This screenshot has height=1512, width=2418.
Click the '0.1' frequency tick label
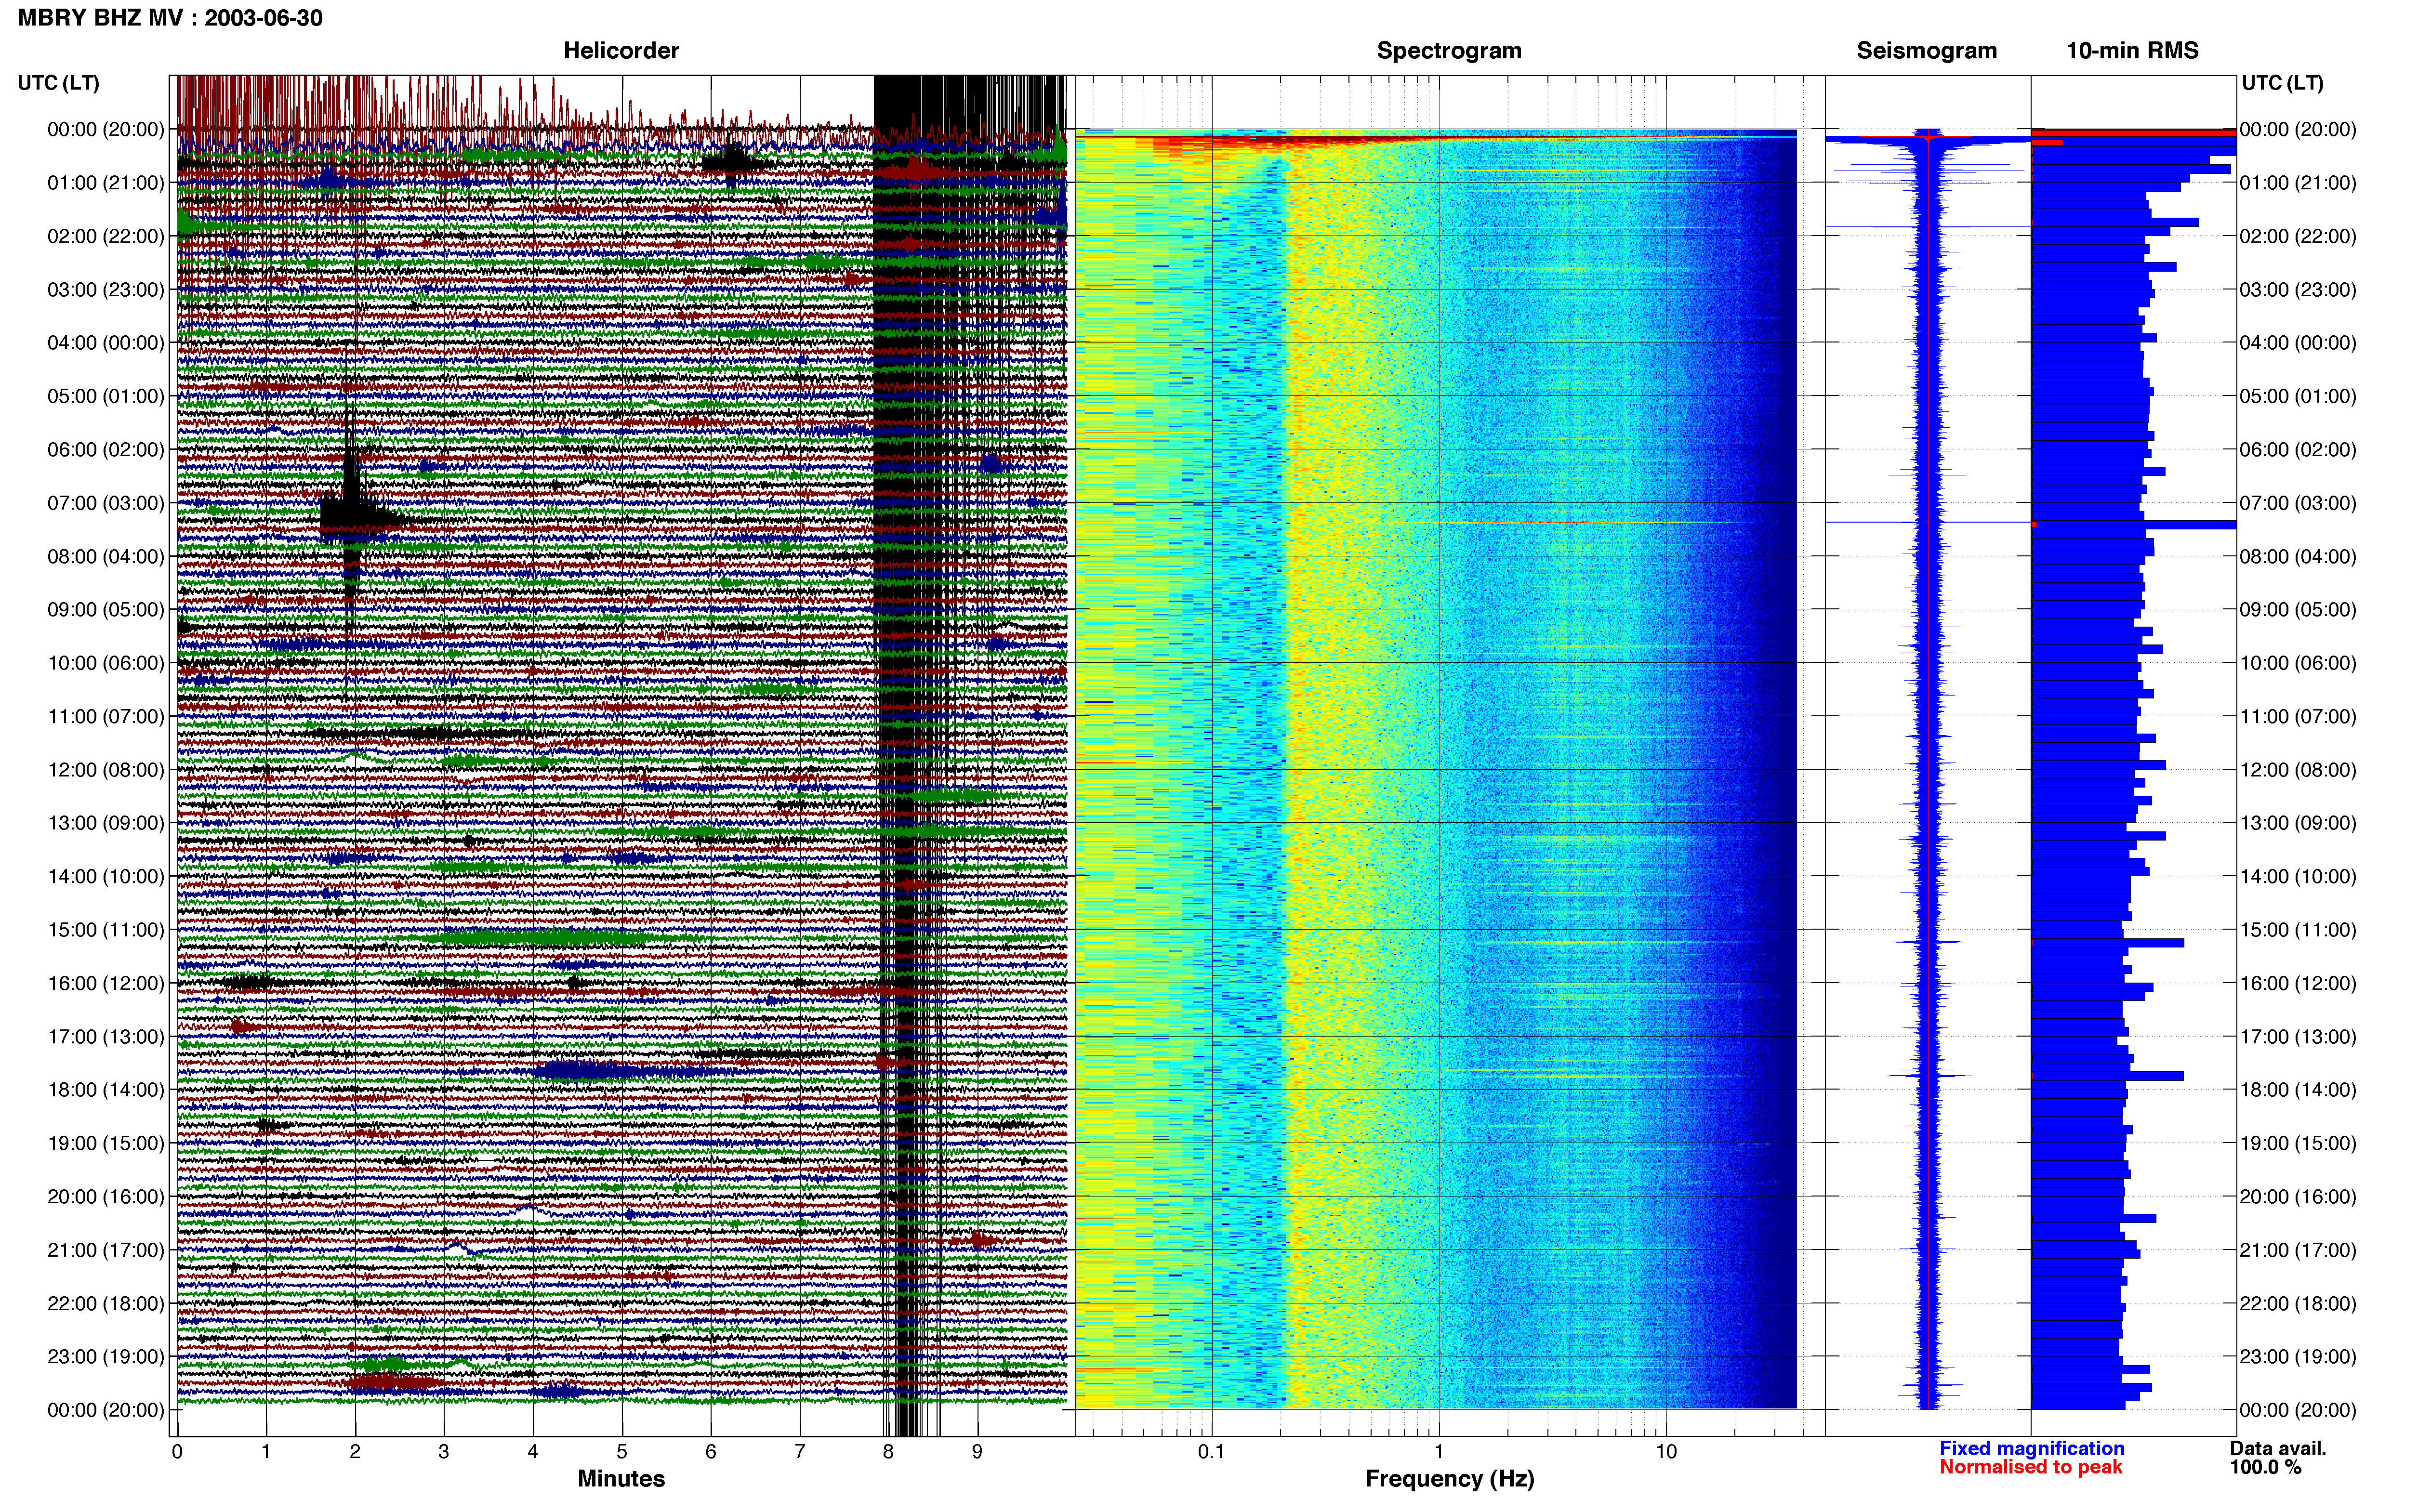pos(1211,1452)
